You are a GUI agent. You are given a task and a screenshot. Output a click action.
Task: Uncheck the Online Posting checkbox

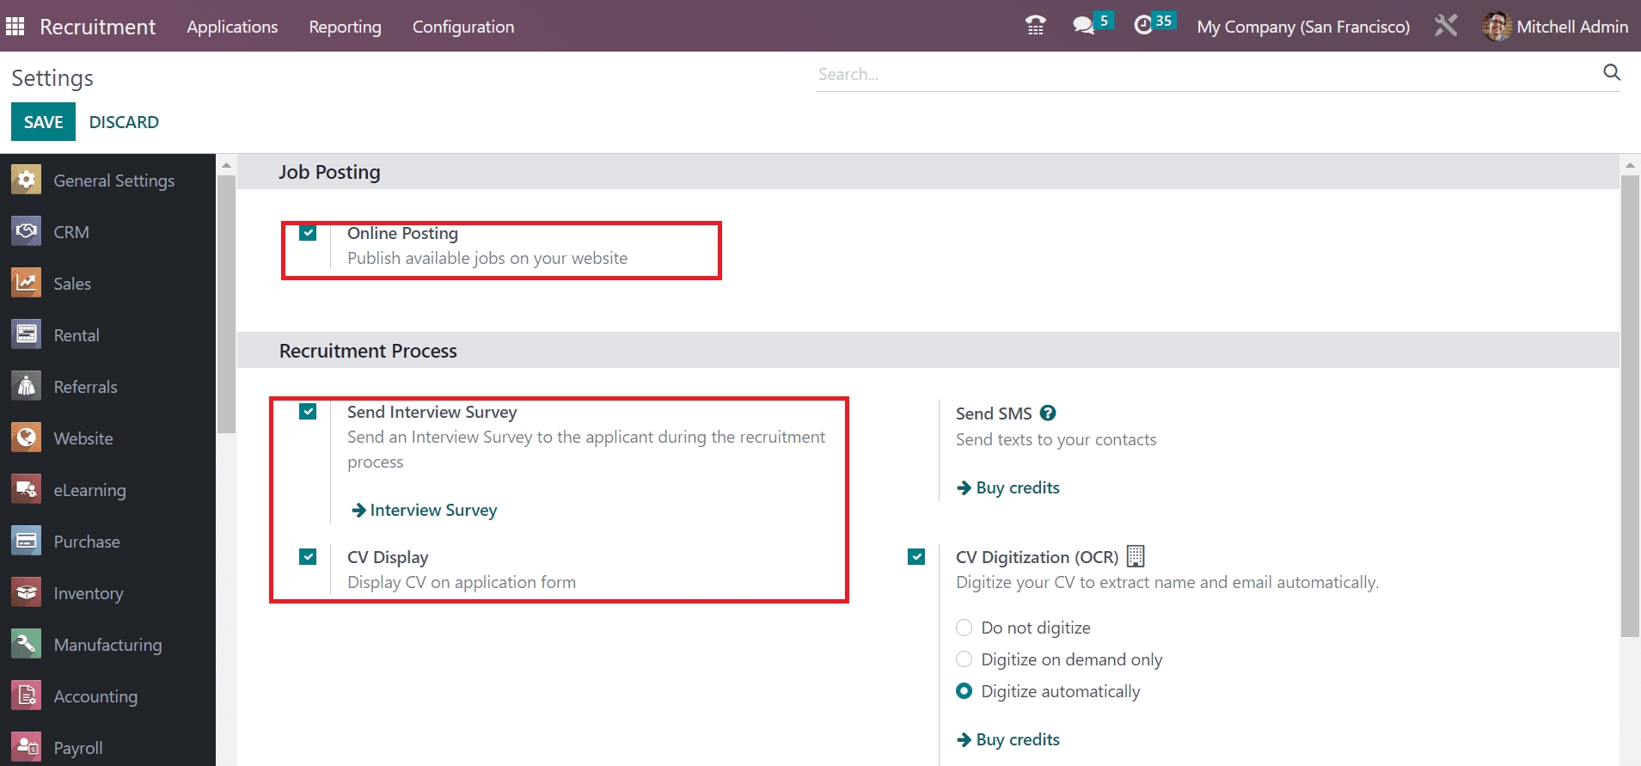coord(308,233)
